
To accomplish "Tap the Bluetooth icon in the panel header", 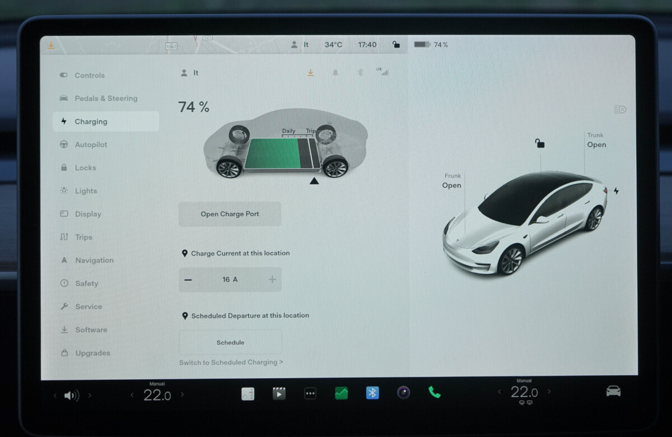I will point(361,73).
